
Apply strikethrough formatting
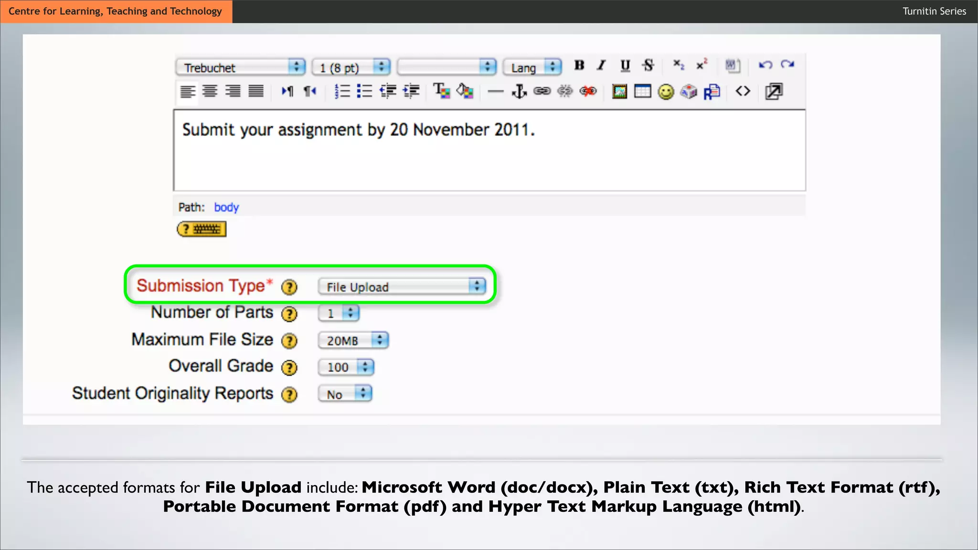(x=648, y=65)
